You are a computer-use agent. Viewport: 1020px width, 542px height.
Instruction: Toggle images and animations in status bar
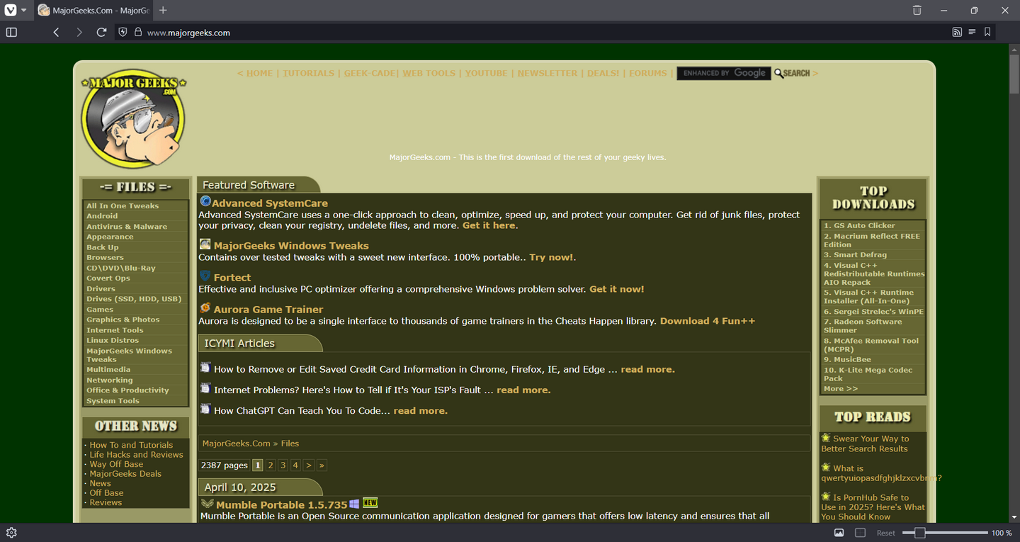click(839, 533)
